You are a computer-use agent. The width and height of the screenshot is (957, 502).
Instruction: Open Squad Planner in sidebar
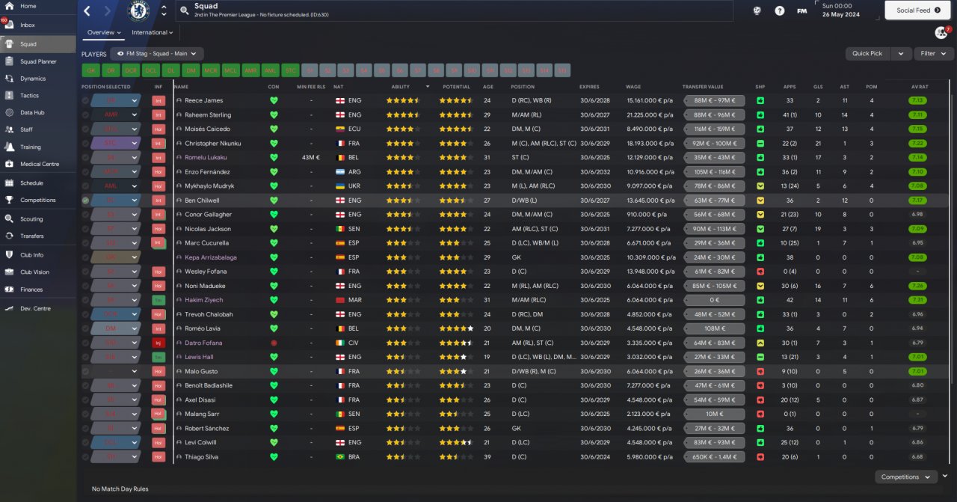[37, 61]
